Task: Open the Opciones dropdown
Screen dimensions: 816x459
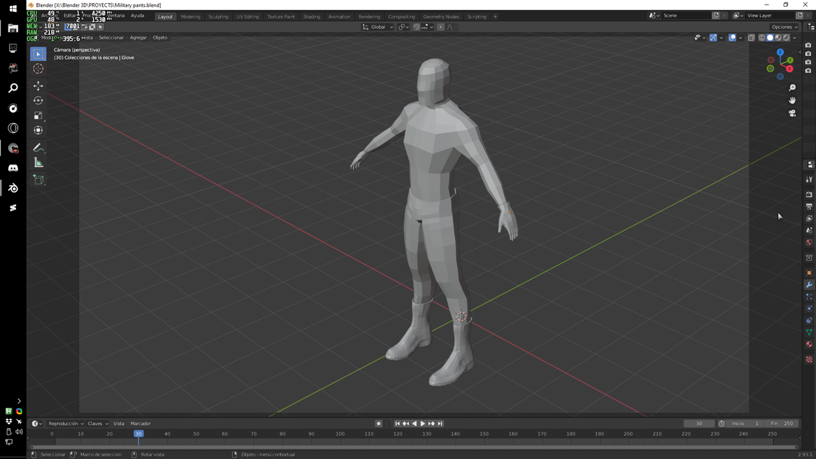Action: tap(784, 26)
